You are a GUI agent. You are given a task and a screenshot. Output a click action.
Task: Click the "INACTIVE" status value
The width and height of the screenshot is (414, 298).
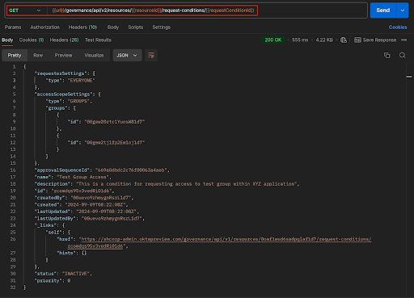(75, 274)
